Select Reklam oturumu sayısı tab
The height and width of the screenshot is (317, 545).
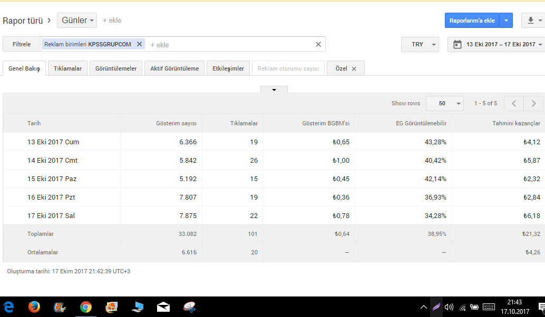coord(288,68)
